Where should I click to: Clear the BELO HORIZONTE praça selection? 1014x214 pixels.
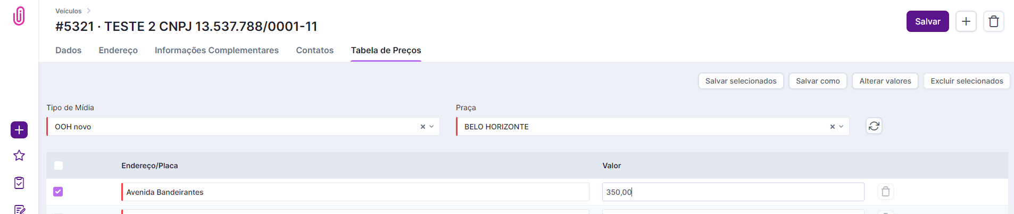pyautogui.click(x=833, y=127)
